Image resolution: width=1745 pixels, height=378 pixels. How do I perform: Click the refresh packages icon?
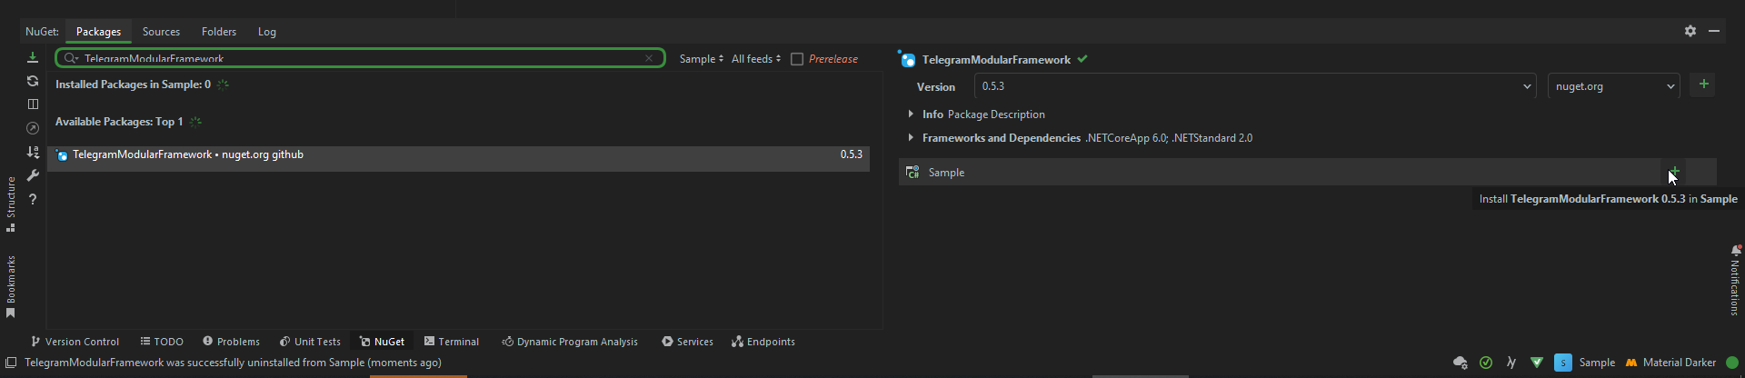[x=33, y=81]
